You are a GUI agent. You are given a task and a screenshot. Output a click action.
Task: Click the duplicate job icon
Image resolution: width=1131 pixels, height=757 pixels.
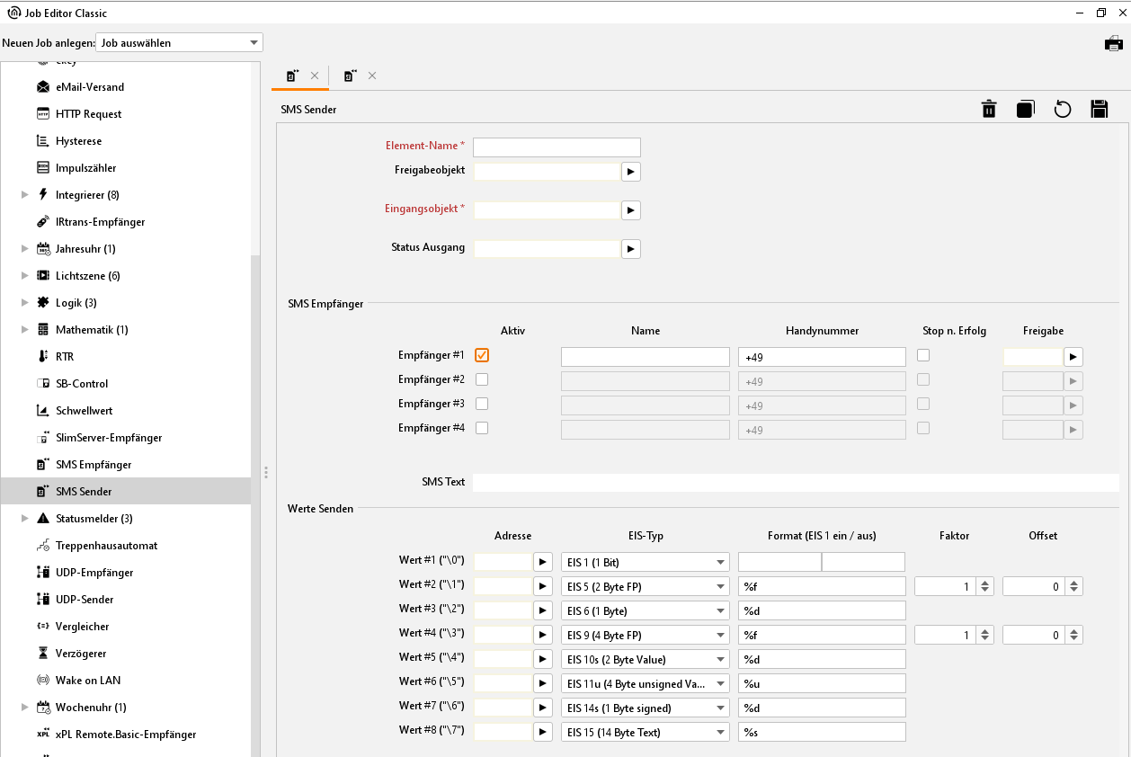point(1026,109)
